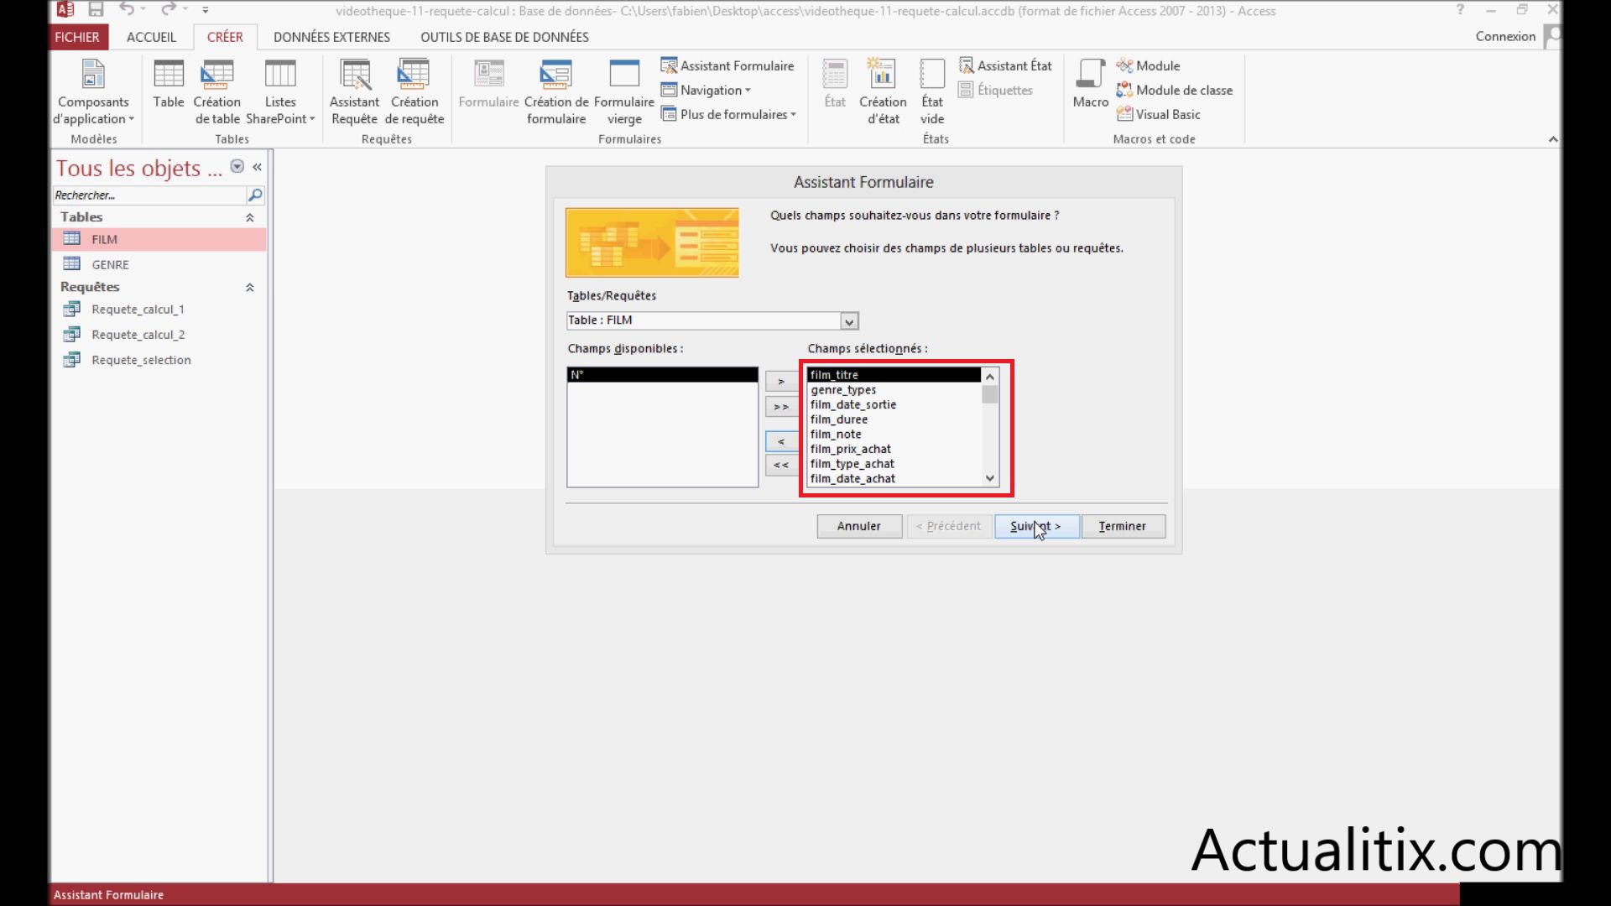This screenshot has height=906, width=1611.
Task: Open navigation pane options dropdown
Action: [237, 167]
